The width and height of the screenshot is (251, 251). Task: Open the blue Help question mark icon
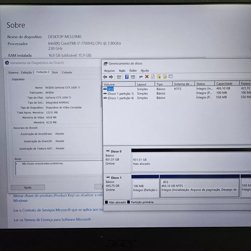127,77
